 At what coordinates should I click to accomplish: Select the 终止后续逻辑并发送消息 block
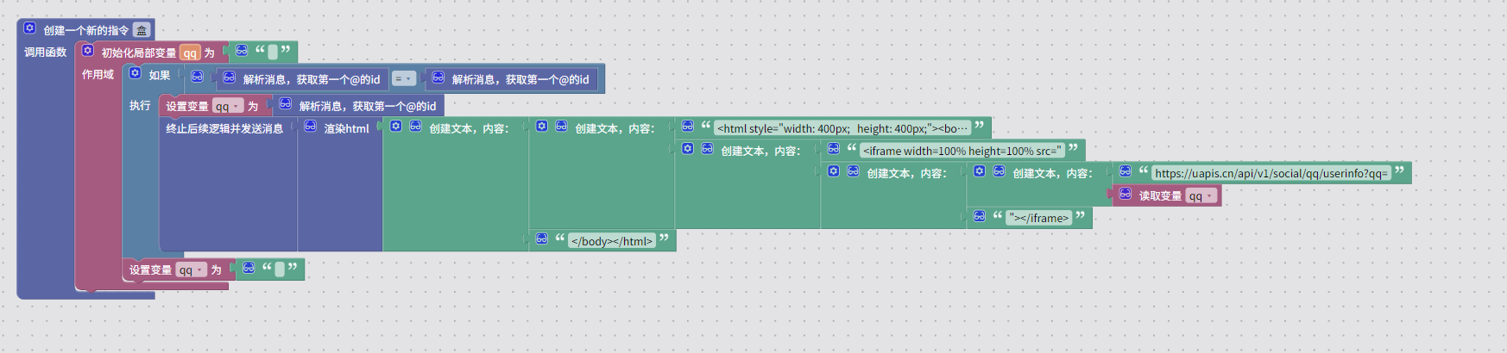tap(224, 128)
